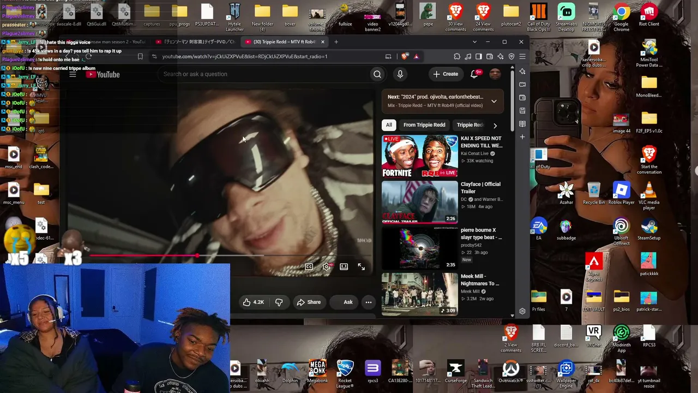Select the Dolphin emulator desktop icon

click(x=290, y=372)
